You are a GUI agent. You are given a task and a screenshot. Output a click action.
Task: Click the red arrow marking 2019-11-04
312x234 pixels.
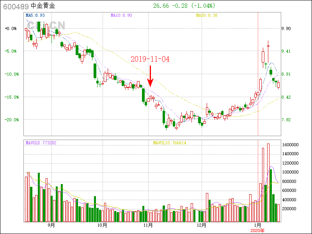click(x=150, y=76)
